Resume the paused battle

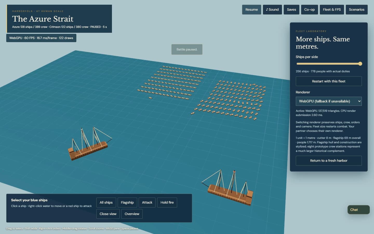251,10
